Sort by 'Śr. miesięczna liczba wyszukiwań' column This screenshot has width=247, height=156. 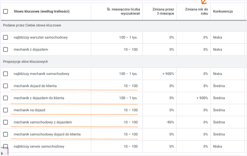123,11
